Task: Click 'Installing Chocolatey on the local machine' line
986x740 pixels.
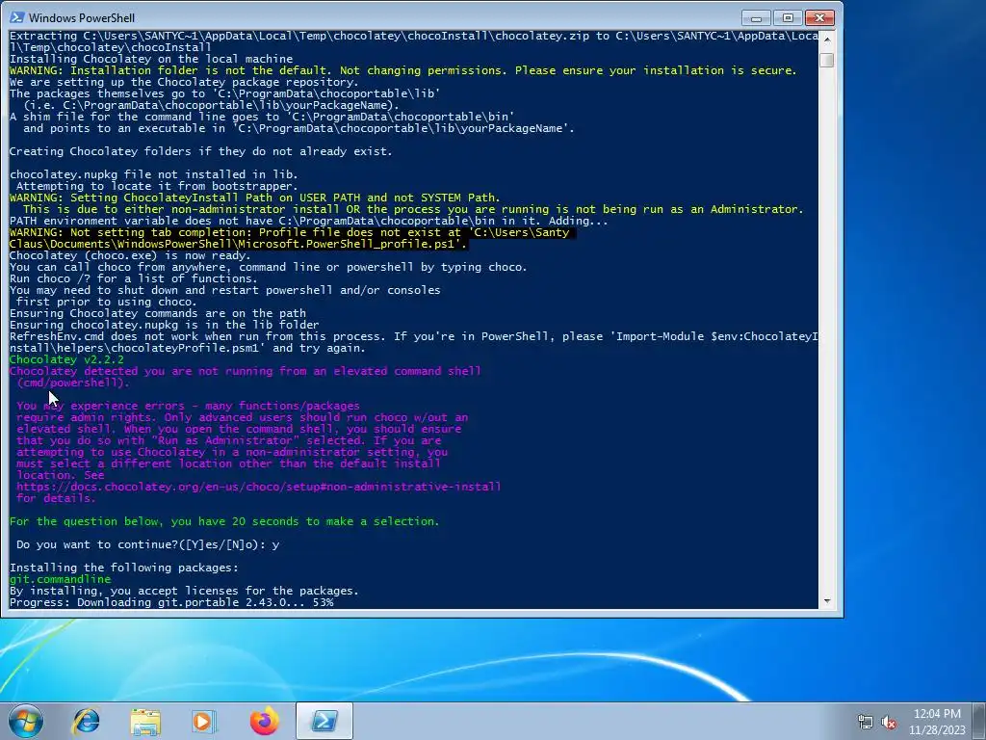Action: tap(151, 59)
